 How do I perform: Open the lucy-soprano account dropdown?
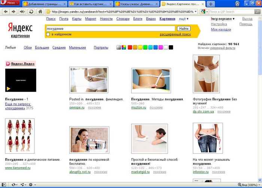(x=222, y=19)
